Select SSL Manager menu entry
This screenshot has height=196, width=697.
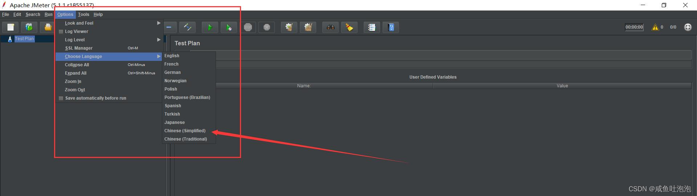tap(109, 48)
